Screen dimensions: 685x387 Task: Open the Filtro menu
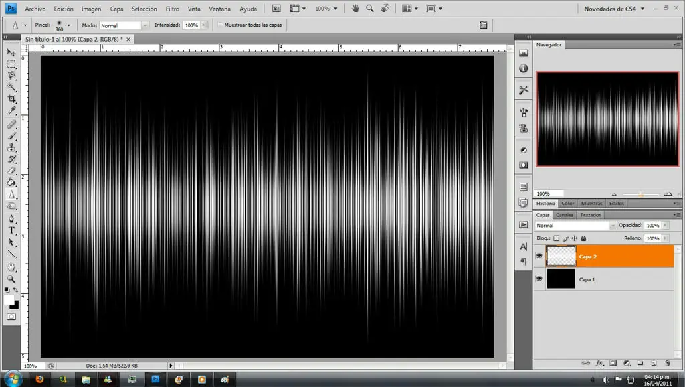point(172,9)
